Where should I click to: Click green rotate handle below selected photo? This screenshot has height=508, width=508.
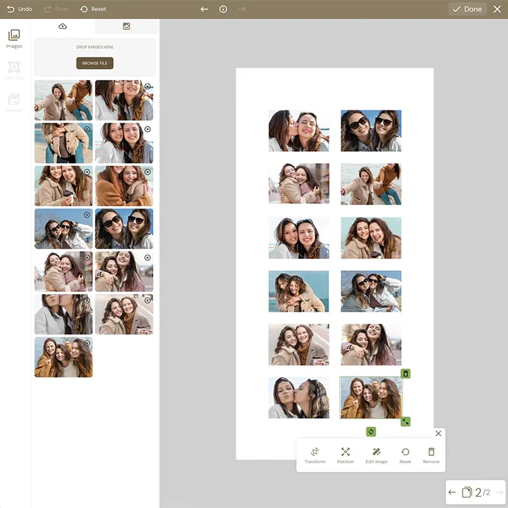pos(371,431)
